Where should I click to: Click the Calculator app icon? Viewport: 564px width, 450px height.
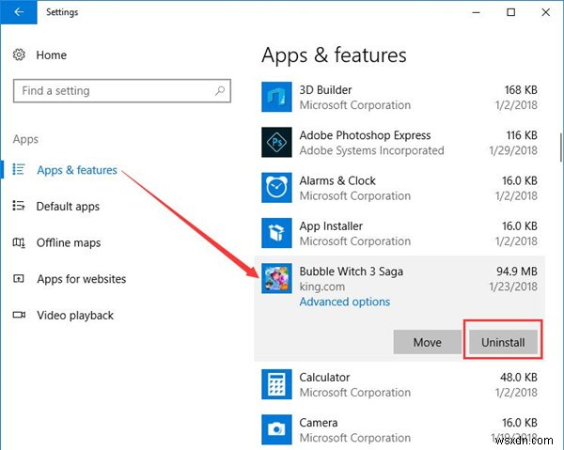pyautogui.click(x=276, y=384)
